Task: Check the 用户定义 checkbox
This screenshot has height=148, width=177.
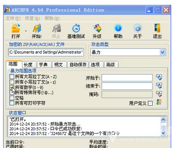Action: [x=150, y=103]
